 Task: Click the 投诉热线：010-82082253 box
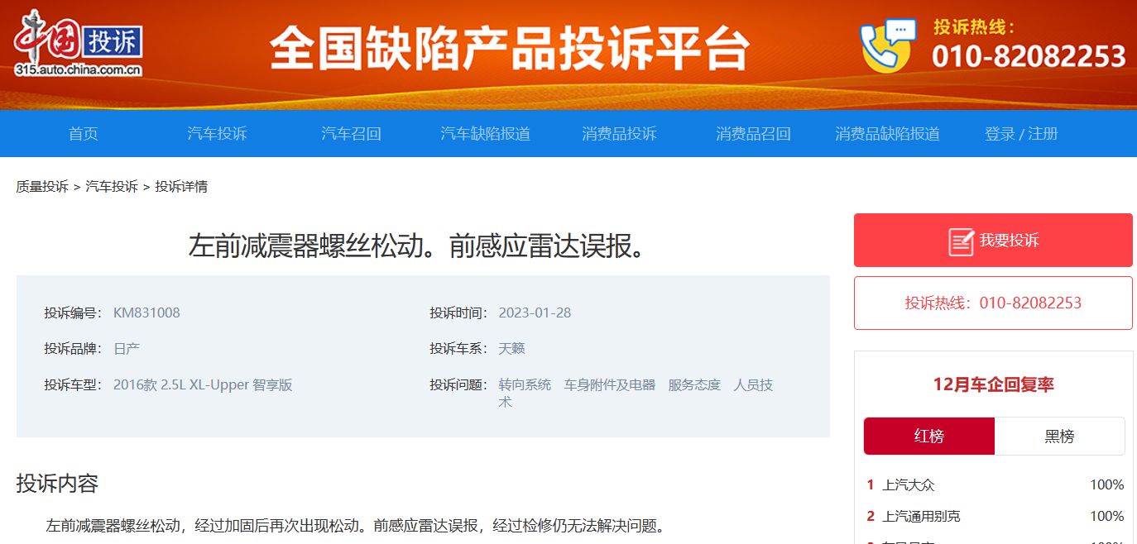(993, 303)
